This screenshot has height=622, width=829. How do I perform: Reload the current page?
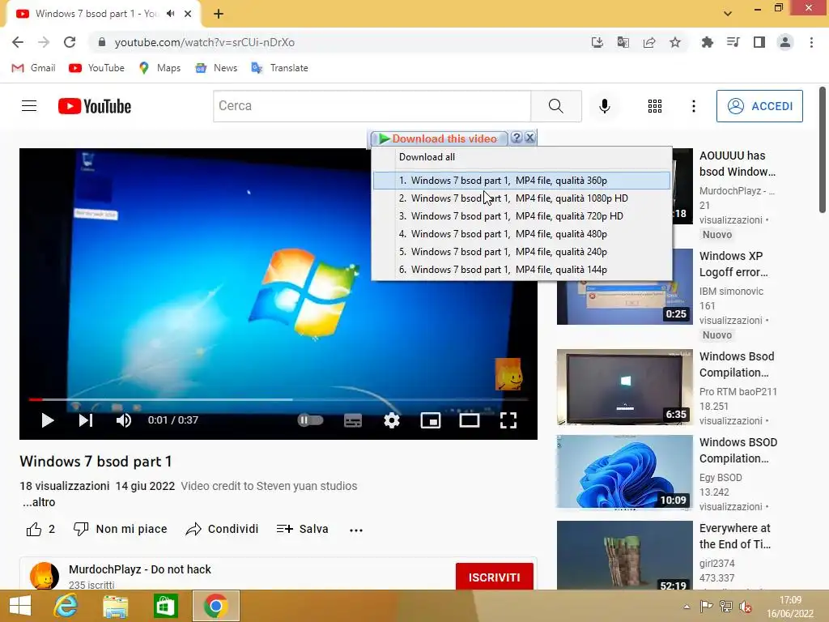point(70,42)
